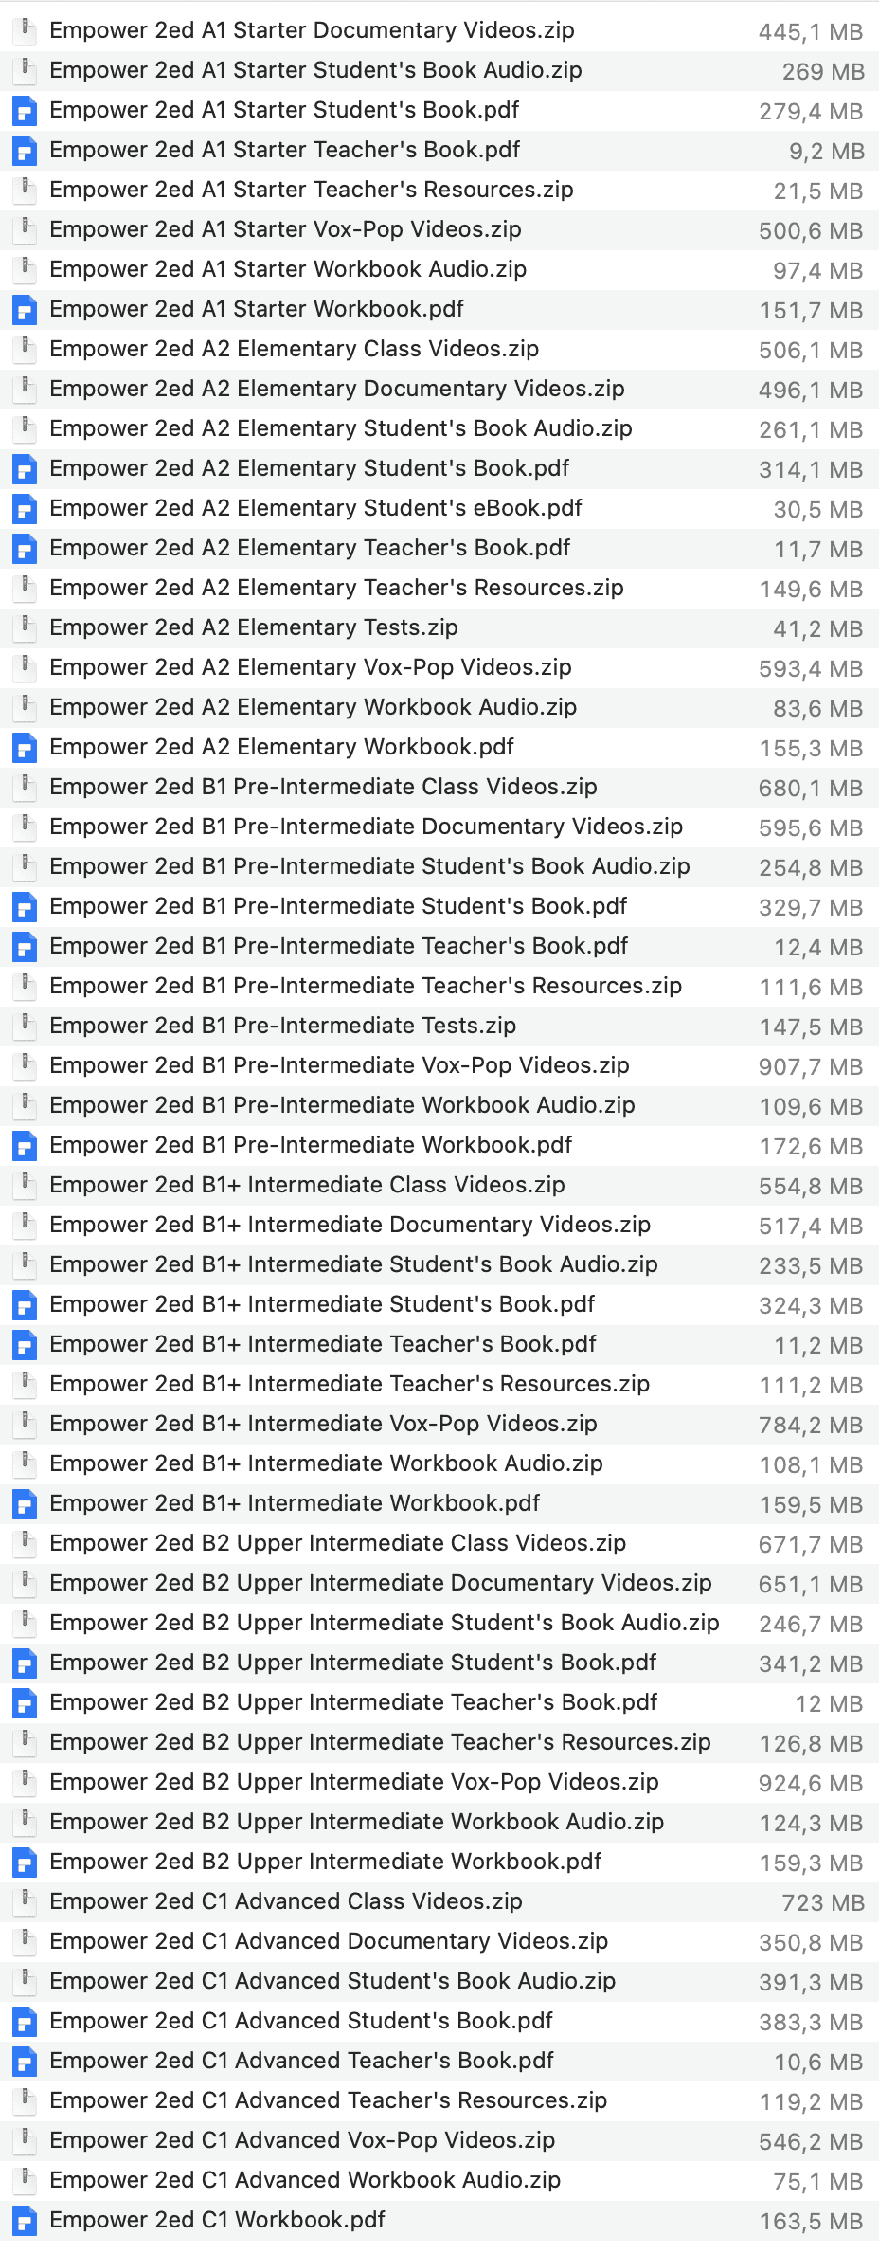Image resolution: width=879 pixels, height=2254 pixels.
Task: Click the 163,5 MB size value
Action: click(x=811, y=2222)
